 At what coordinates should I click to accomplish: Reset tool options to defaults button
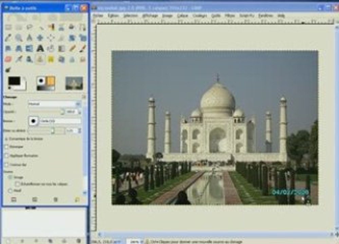tap(77, 200)
